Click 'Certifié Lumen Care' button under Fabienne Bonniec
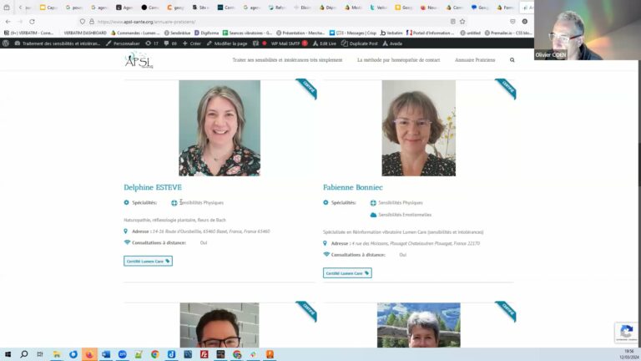The height and width of the screenshot is (361, 641). click(x=347, y=272)
